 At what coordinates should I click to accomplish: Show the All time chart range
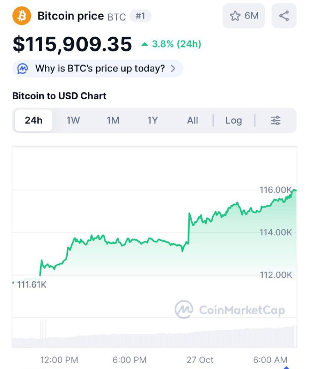tap(193, 120)
